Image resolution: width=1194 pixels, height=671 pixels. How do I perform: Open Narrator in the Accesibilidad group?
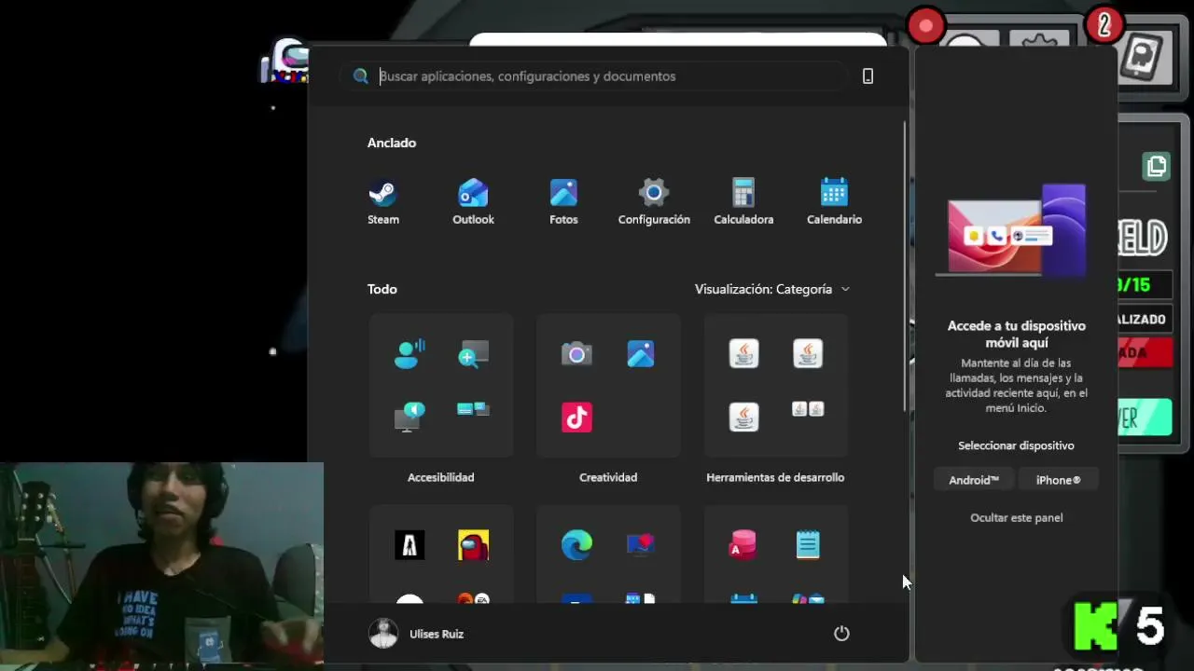[x=410, y=417]
